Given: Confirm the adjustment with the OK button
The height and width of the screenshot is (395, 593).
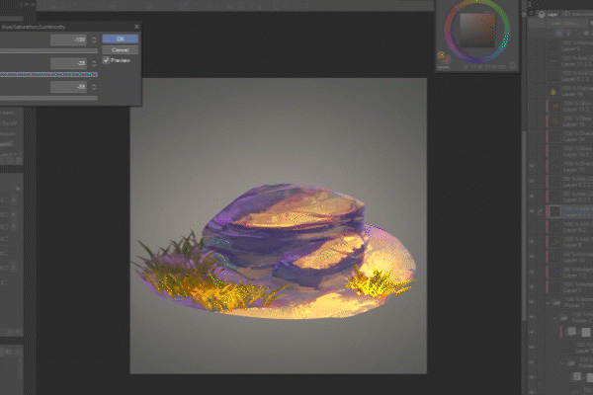Looking at the screenshot, I should [121, 39].
